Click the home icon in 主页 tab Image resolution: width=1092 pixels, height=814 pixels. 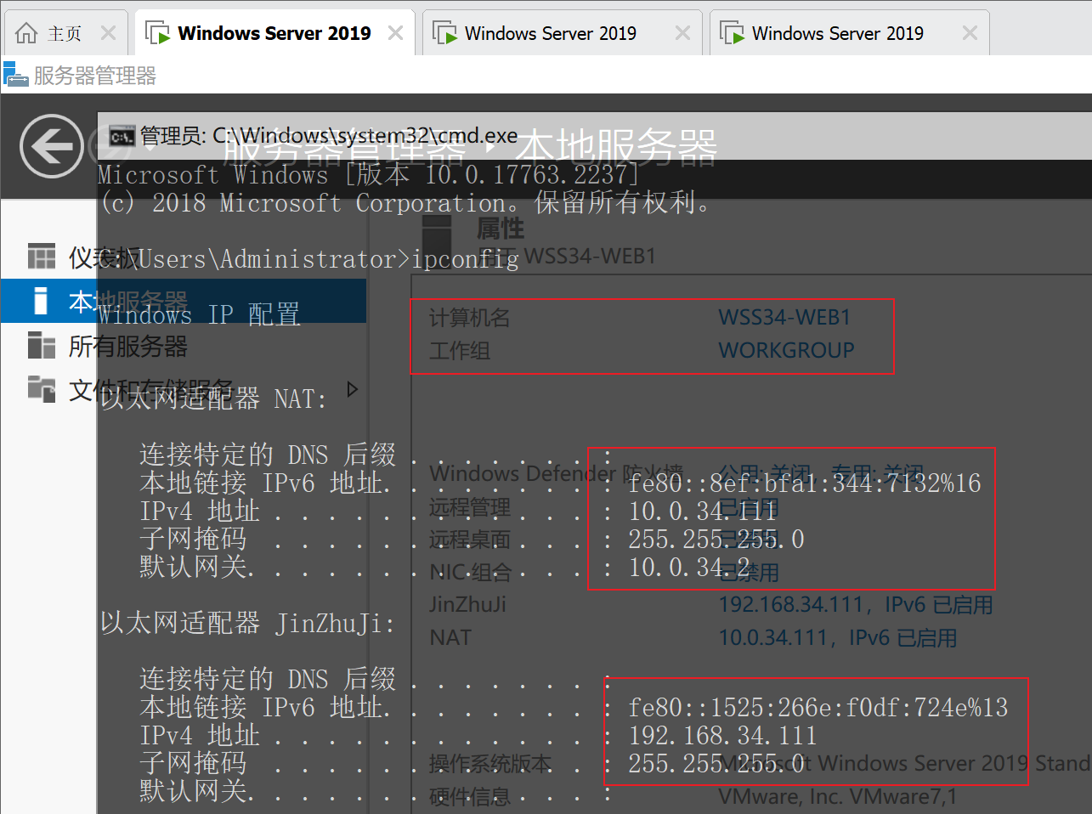coord(26,33)
